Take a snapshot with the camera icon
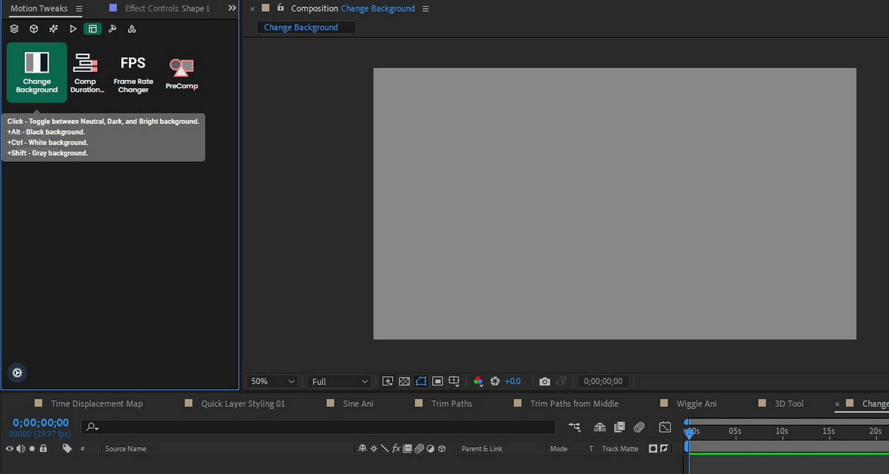 coord(545,382)
